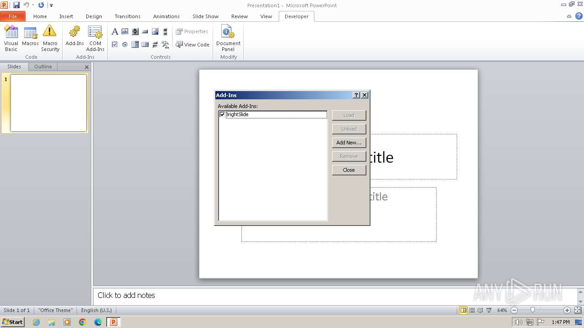Click the zoom out minus button

tap(514, 310)
